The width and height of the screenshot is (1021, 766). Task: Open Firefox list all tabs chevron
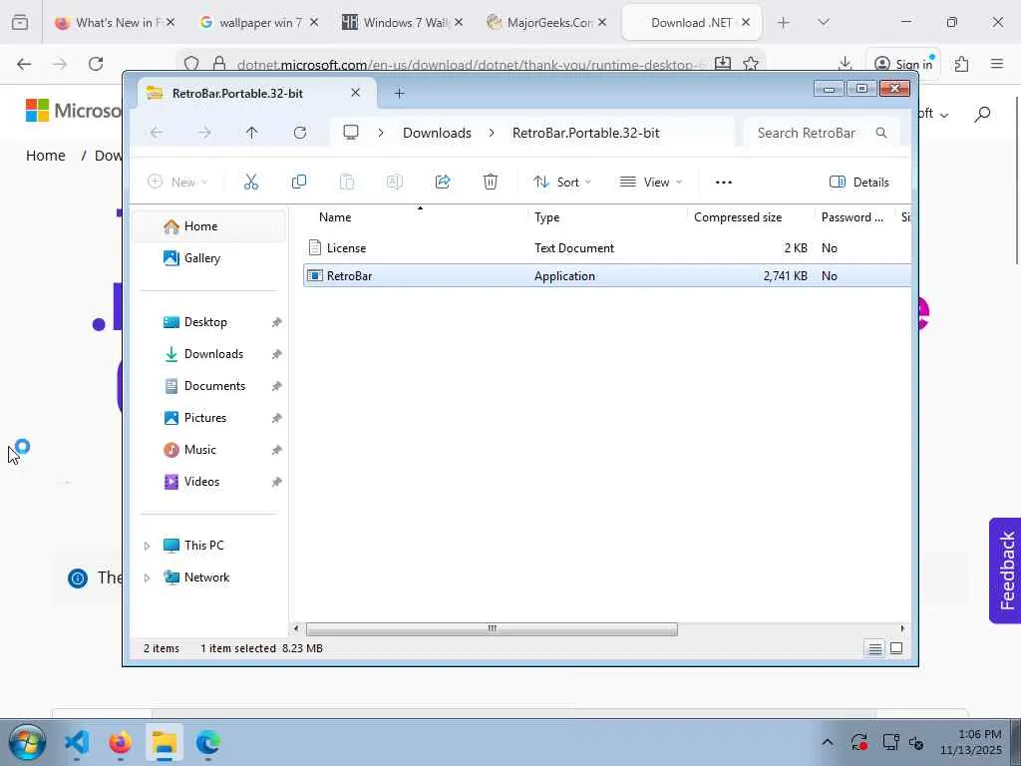pyautogui.click(x=824, y=22)
